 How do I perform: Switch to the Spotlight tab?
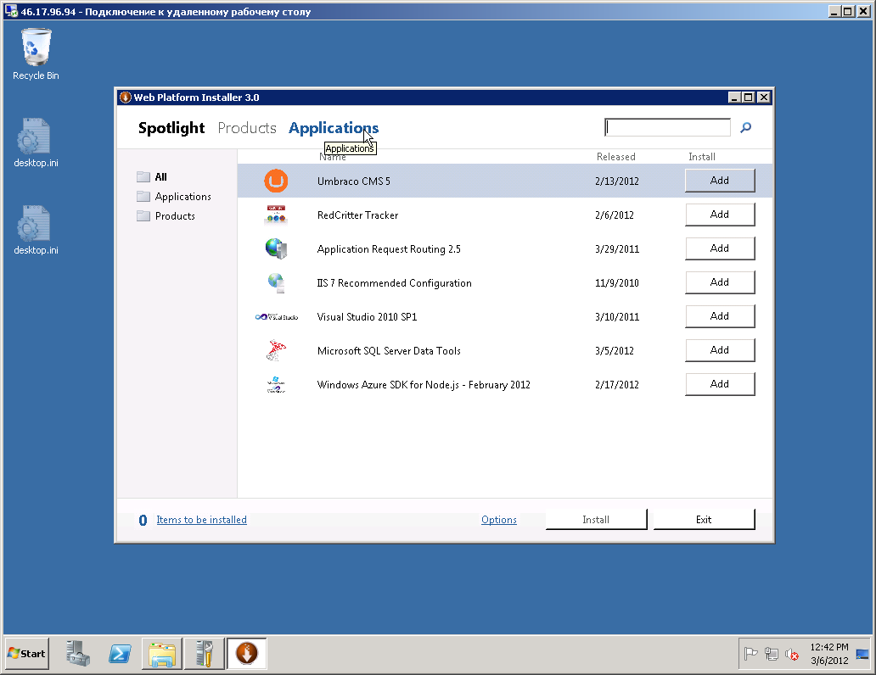pyautogui.click(x=171, y=128)
